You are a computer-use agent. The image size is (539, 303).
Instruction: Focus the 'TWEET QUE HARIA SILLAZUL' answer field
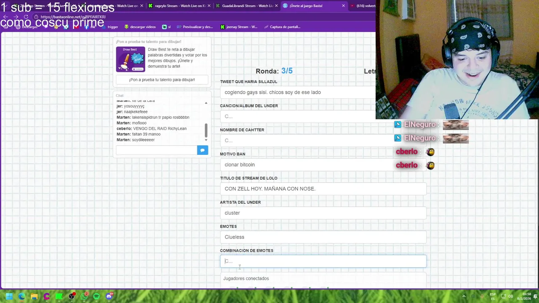pyautogui.click(x=297, y=92)
